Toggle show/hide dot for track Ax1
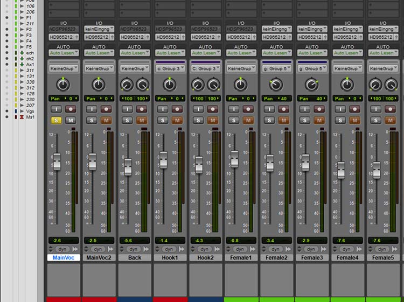404x302 pixels. coord(7,65)
